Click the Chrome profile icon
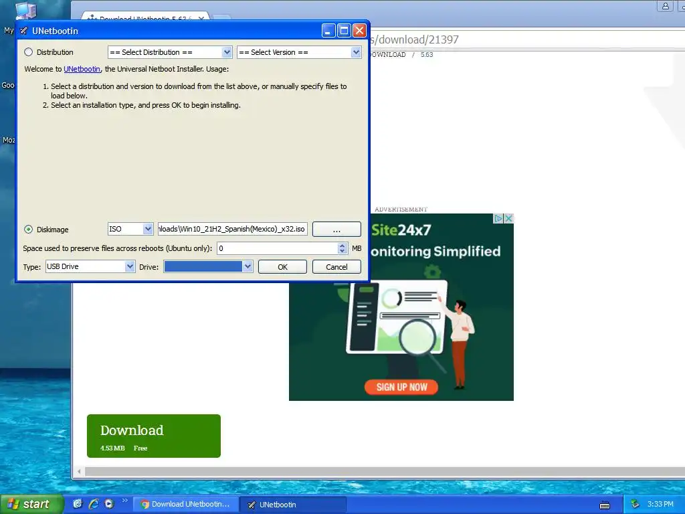This screenshot has width=685, height=514. (x=665, y=6)
